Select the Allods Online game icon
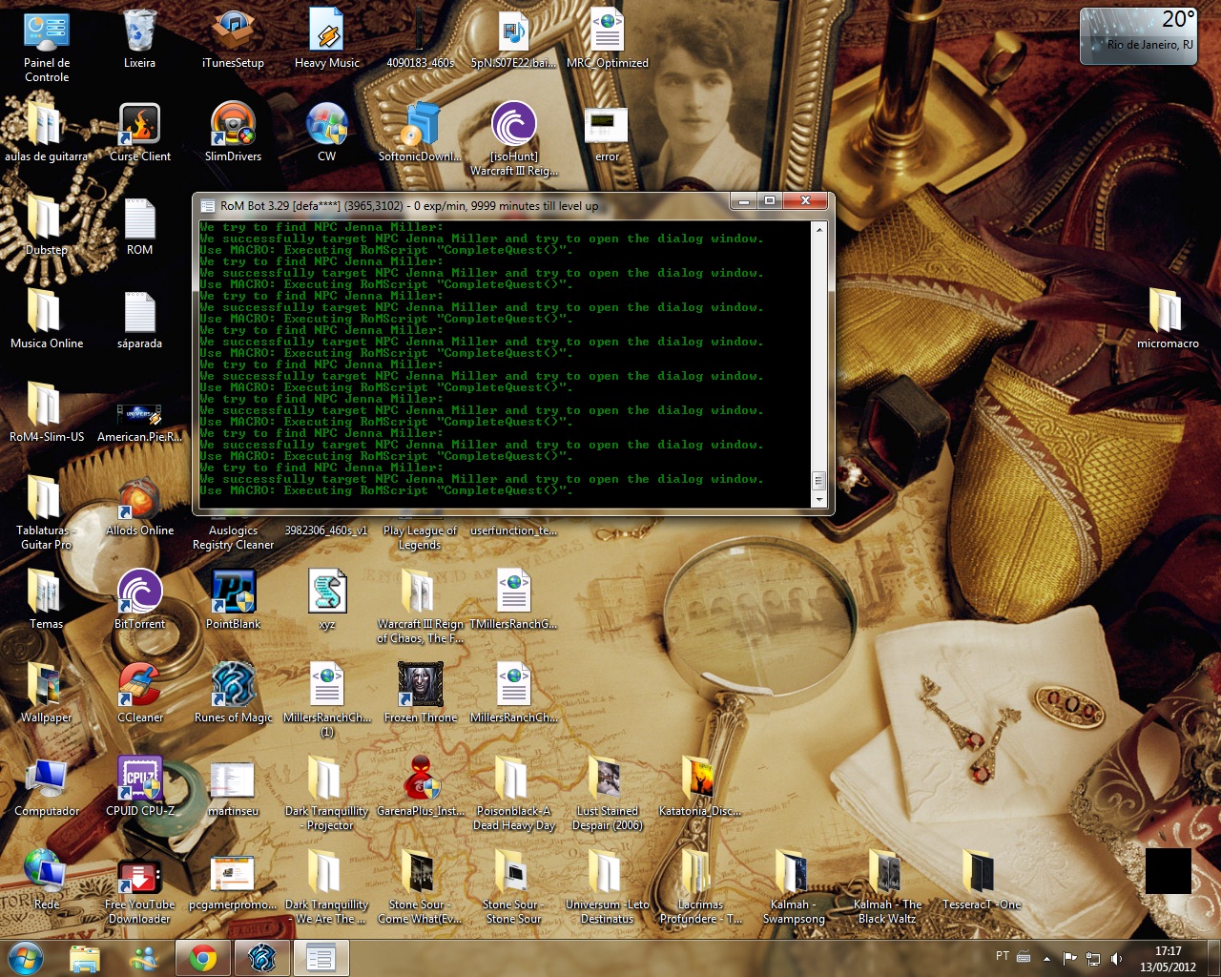1221x977 pixels. (x=139, y=499)
